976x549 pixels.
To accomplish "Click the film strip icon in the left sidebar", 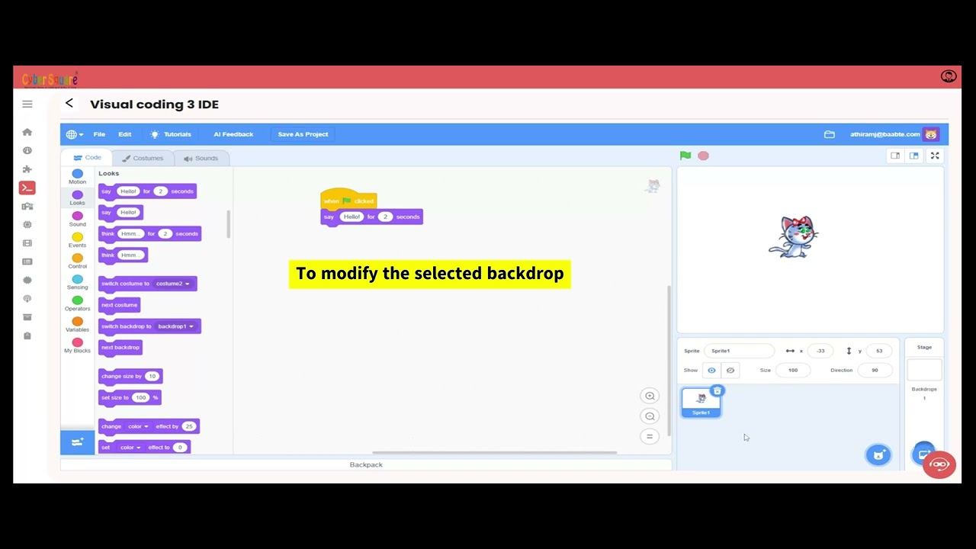I will click(27, 243).
